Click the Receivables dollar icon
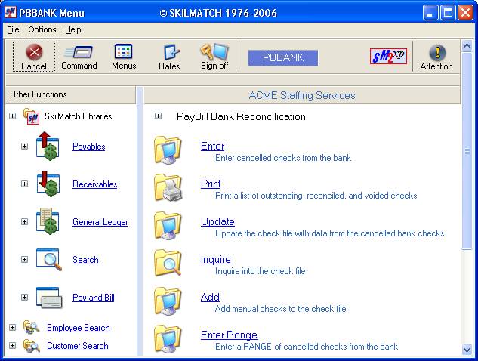 (48, 184)
